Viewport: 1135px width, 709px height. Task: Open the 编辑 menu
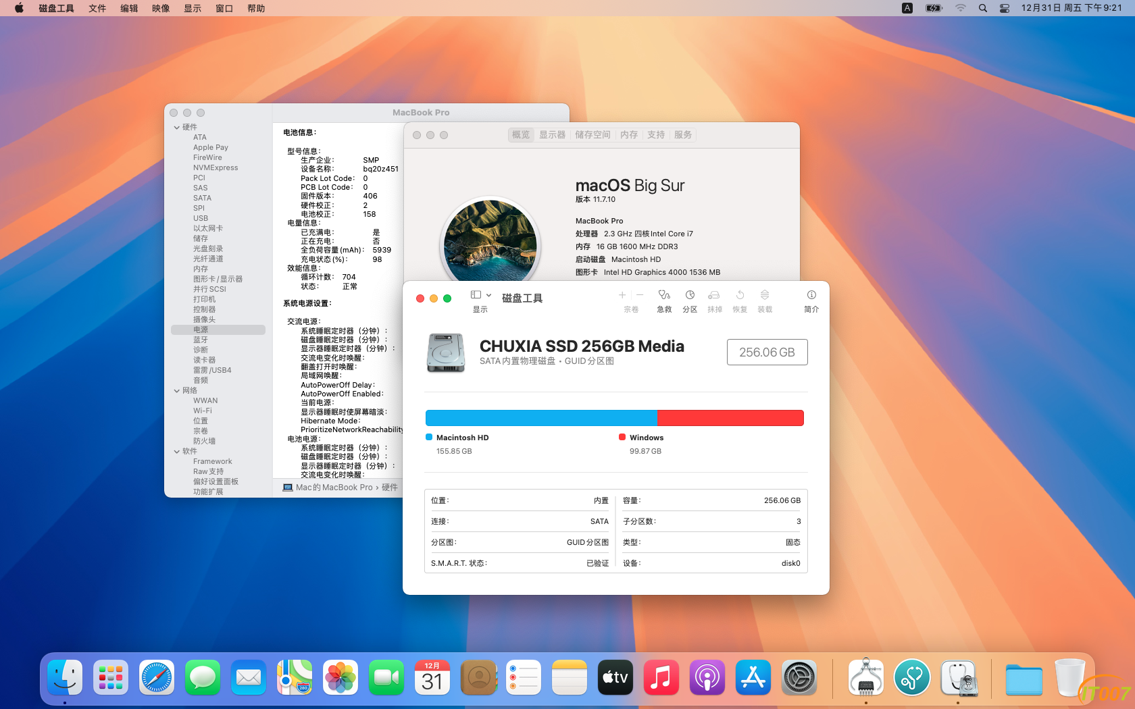pos(129,8)
